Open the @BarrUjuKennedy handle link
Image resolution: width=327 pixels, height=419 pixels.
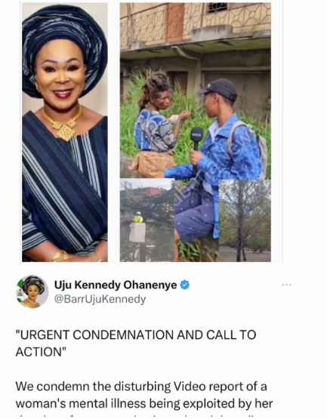[100, 299]
